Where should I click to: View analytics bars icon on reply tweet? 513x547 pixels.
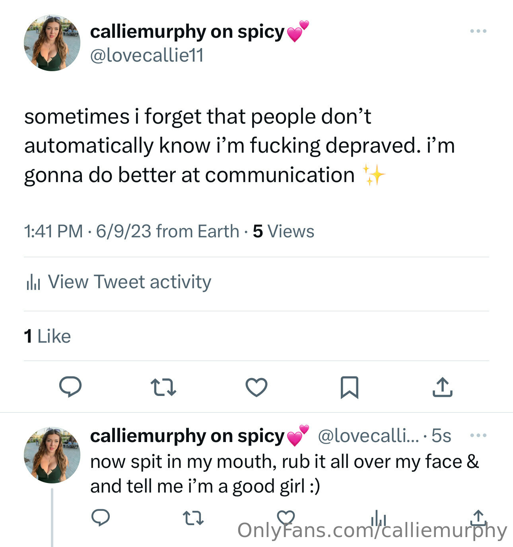[x=378, y=518]
